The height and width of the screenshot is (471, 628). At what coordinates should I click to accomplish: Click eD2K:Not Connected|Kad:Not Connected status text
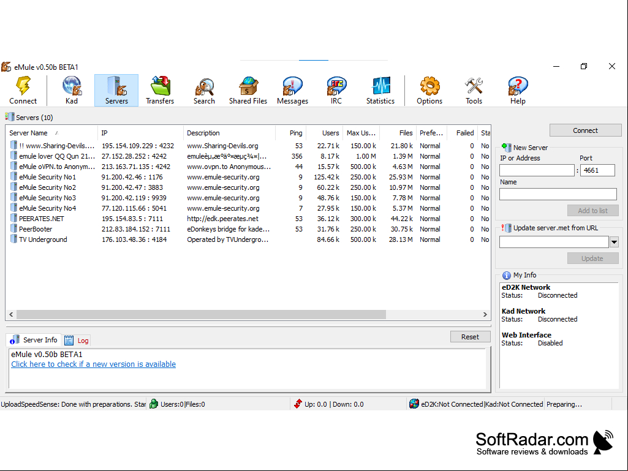coord(482,404)
